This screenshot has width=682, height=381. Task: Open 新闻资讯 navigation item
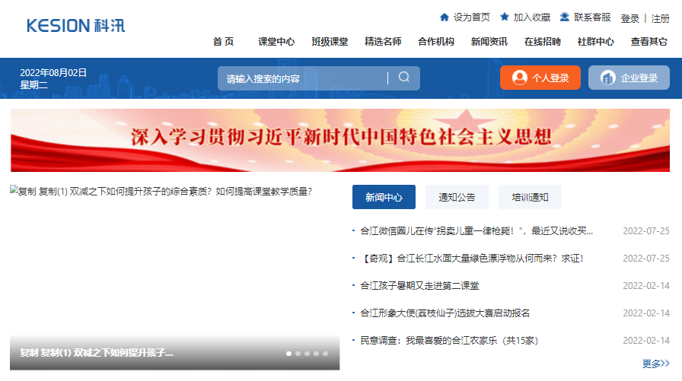[489, 42]
